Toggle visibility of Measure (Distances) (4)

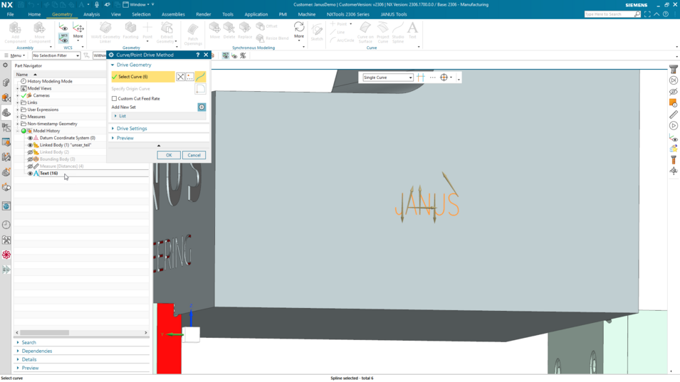click(x=30, y=166)
